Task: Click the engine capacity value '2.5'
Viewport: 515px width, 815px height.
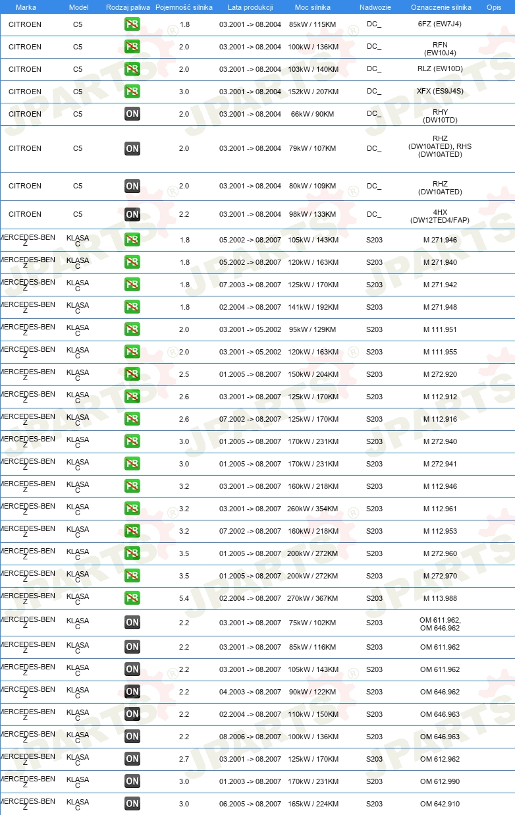Action: point(184,374)
